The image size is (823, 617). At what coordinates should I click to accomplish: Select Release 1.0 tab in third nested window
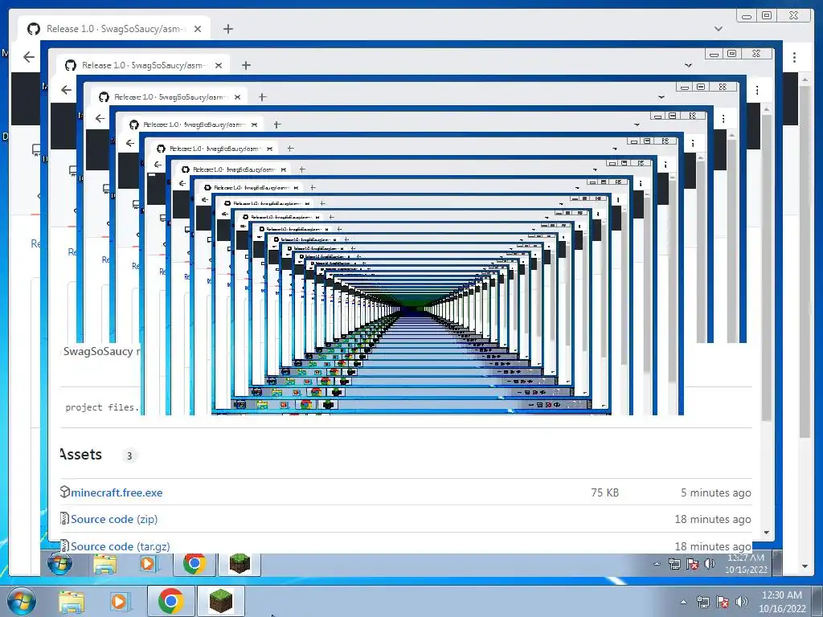(x=169, y=97)
